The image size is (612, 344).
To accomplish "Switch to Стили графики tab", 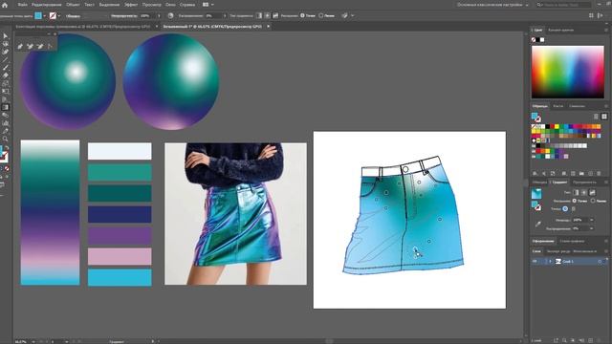I will point(572,241).
